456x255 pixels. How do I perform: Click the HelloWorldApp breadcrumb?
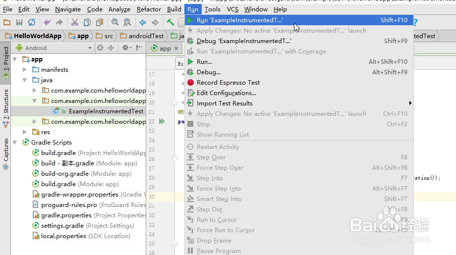(33, 36)
